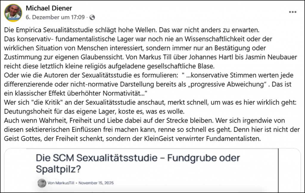The height and width of the screenshot is (193, 305).
Task: Open the Michael Diener profile name link
Action: point(49,8)
